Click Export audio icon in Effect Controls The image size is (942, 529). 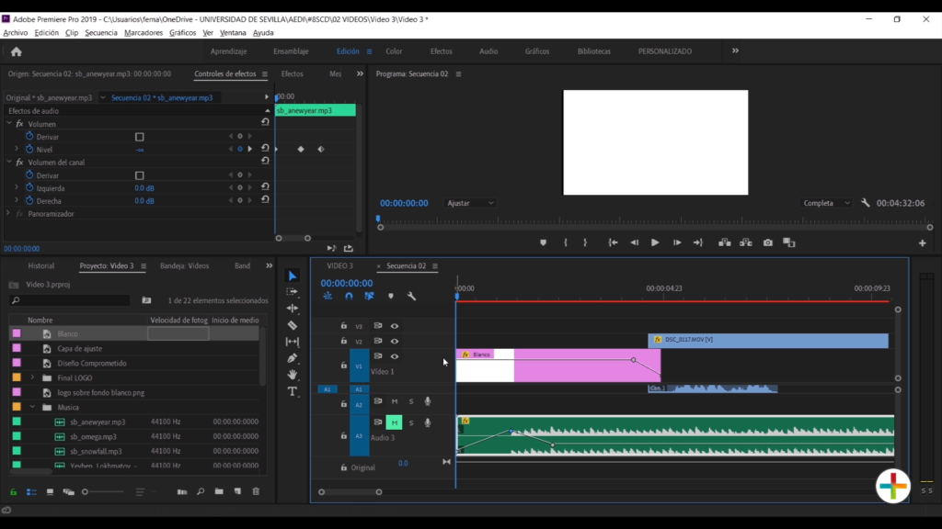click(x=349, y=248)
